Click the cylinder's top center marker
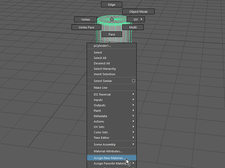225x168 pixels. pos(112,19)
